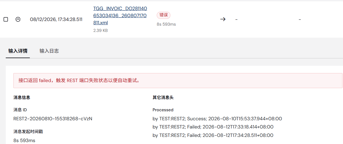Select the Processed Success entry from 2026-08-10
The image size is (343, 144).
click(217, 119)
